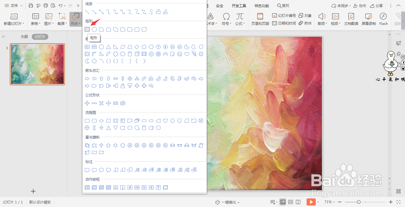Open the 大纲 outline tab
This screenshot has height=207, width=405.
(x=24, y=37)
